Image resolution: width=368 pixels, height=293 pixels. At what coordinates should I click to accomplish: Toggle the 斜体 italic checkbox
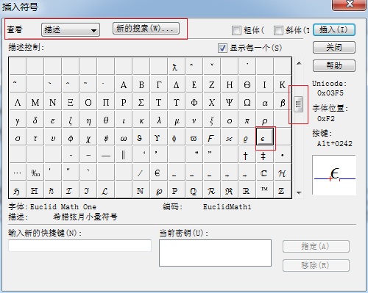(x=278, y=30)
